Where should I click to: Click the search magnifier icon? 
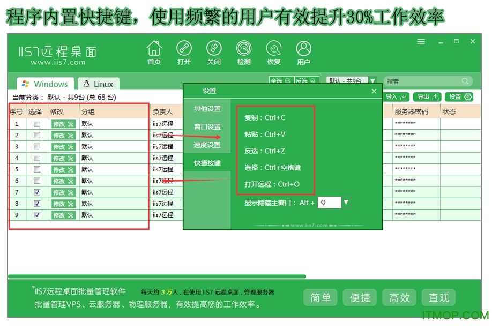pos(465,81)
